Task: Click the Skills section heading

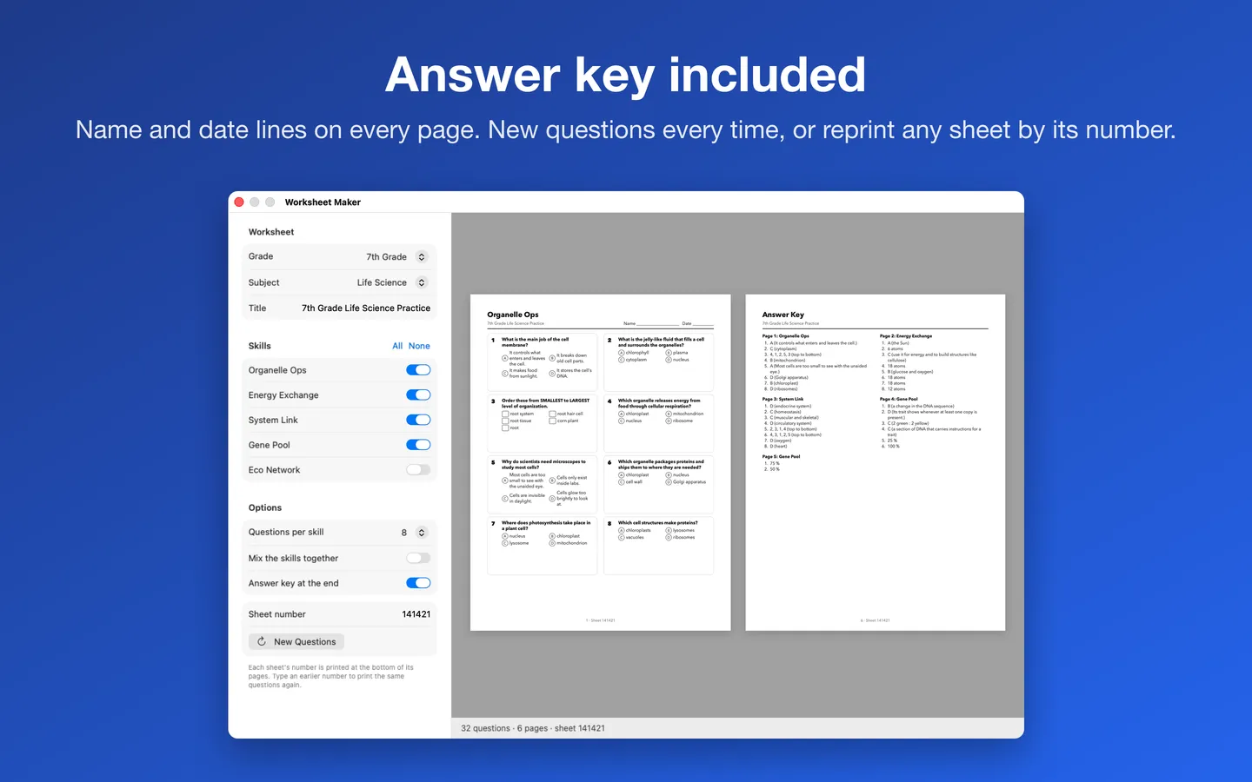Action: (260, 346)
